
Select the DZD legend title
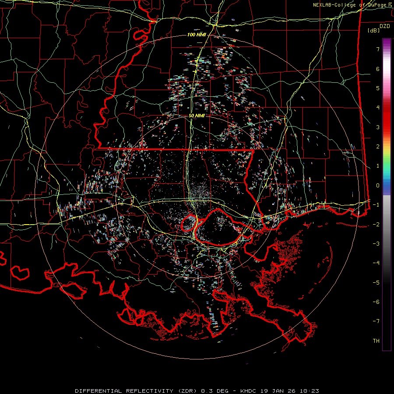385,26
